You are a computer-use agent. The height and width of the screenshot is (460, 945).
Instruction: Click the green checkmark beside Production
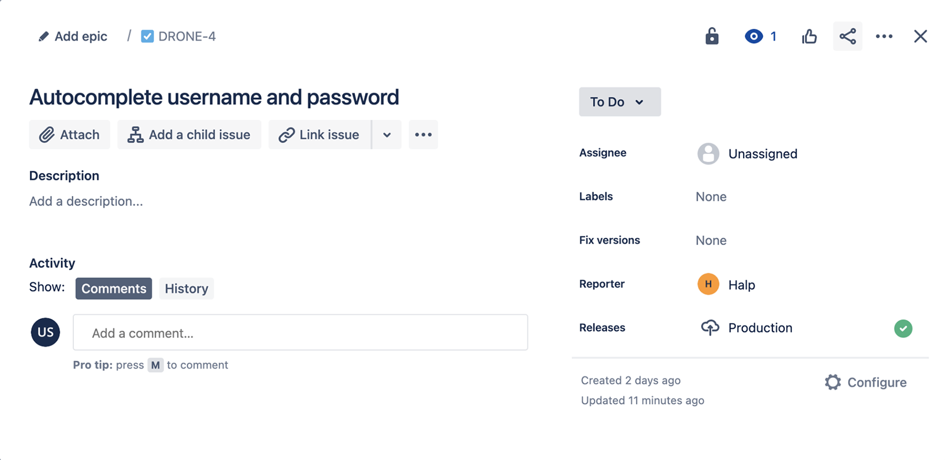(903, 328)
